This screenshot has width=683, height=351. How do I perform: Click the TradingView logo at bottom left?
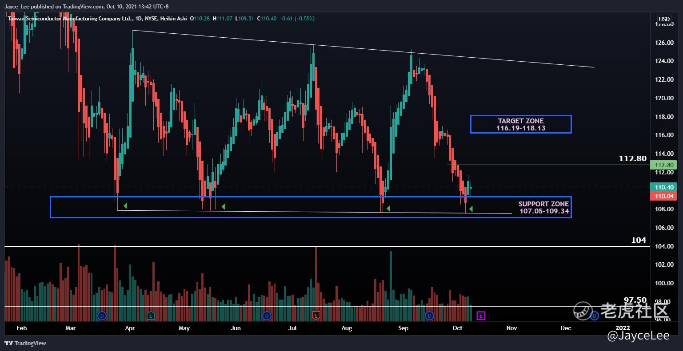click(x=25, y=343)
